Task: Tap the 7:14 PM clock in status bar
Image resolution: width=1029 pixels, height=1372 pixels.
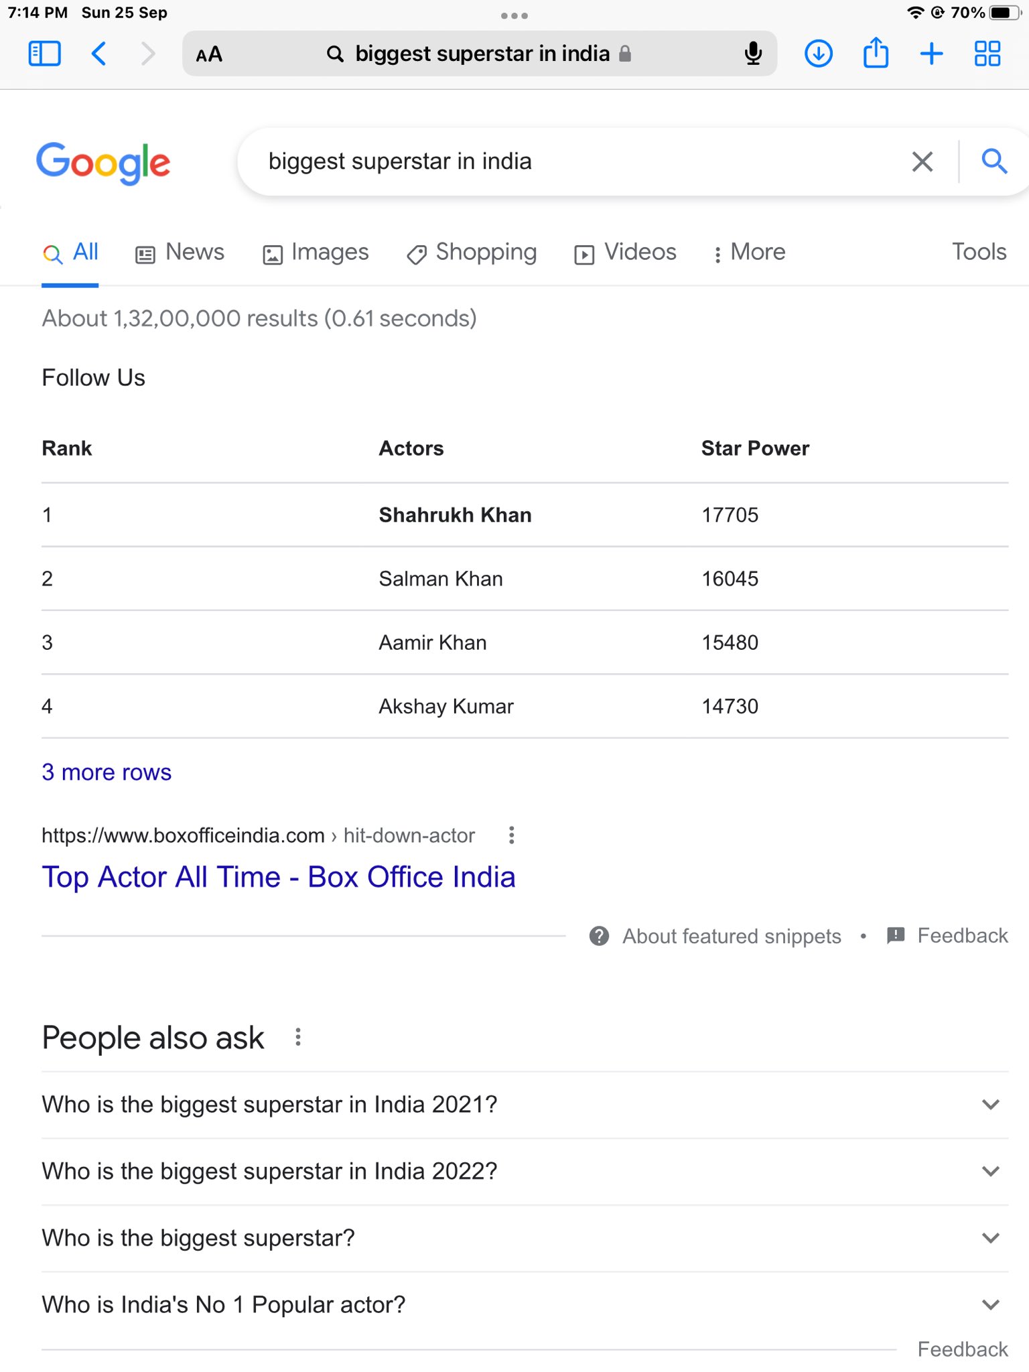Action: pos(38,13)
